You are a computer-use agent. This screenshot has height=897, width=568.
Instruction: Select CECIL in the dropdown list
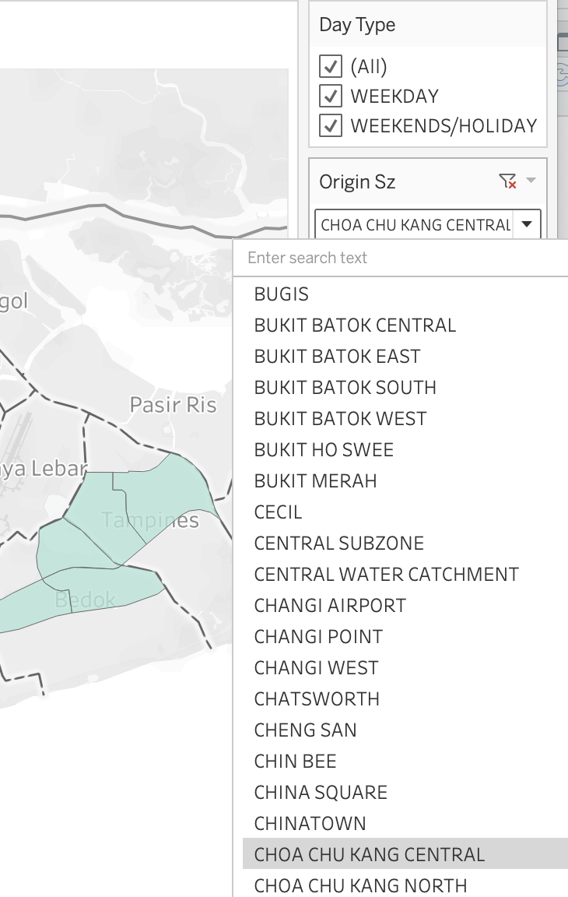(x=278, y=512)
